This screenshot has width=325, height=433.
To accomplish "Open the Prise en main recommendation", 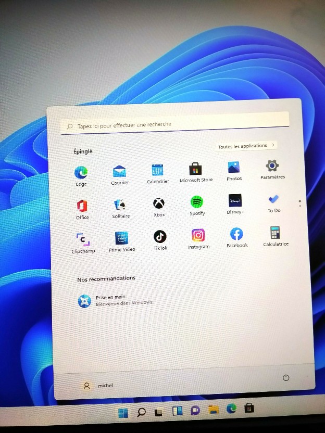I will pos(116,300).
